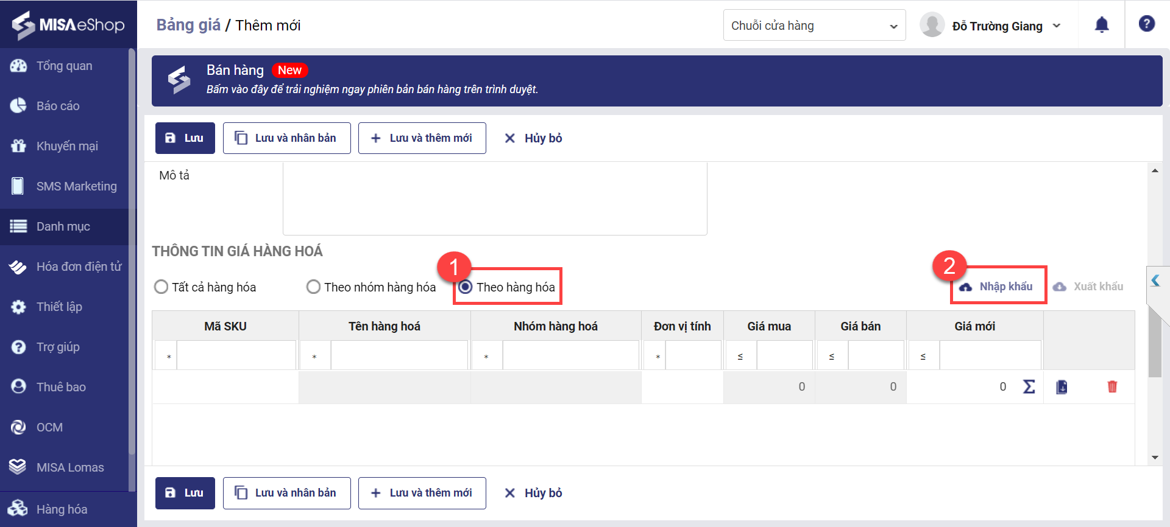Click the notification bell icon
Image resolution: width=1170 pixels, height=527 pixels.
coord(1102,25)
